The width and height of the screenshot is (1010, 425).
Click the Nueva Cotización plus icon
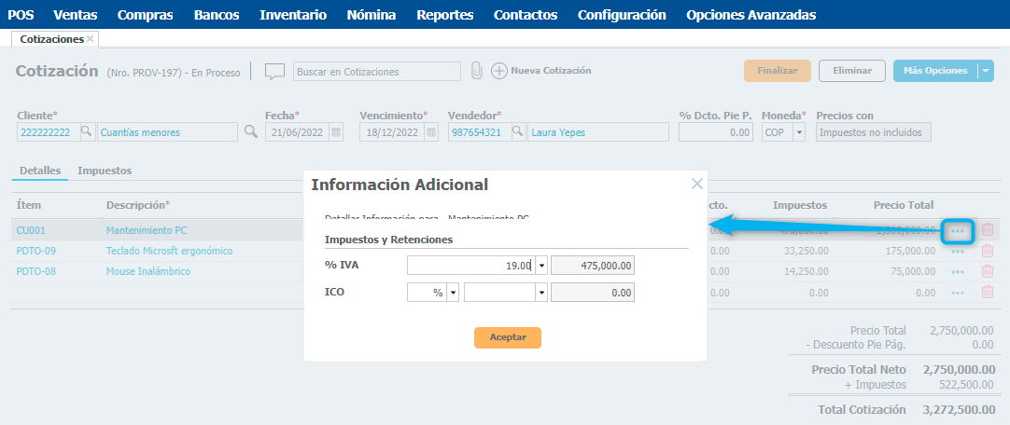[499, 71]
